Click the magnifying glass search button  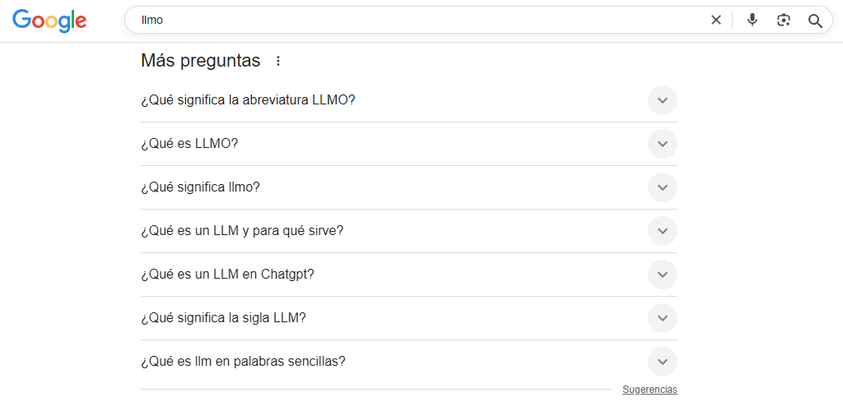click(815, 21)
